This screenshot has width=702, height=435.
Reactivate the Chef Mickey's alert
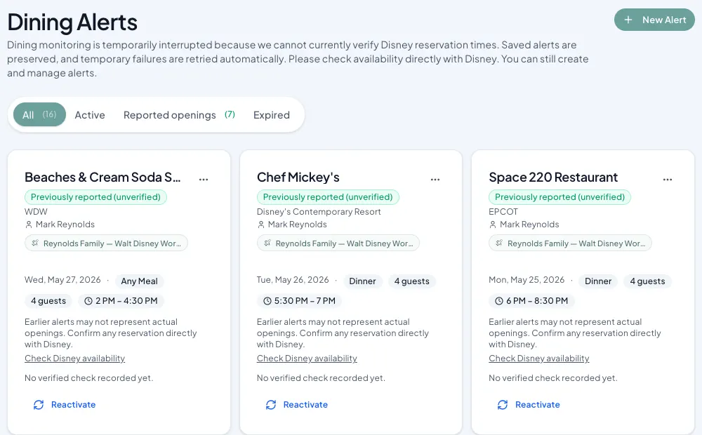pos(296,405)
